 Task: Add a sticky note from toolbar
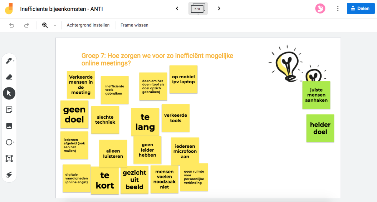coord(9,110)
